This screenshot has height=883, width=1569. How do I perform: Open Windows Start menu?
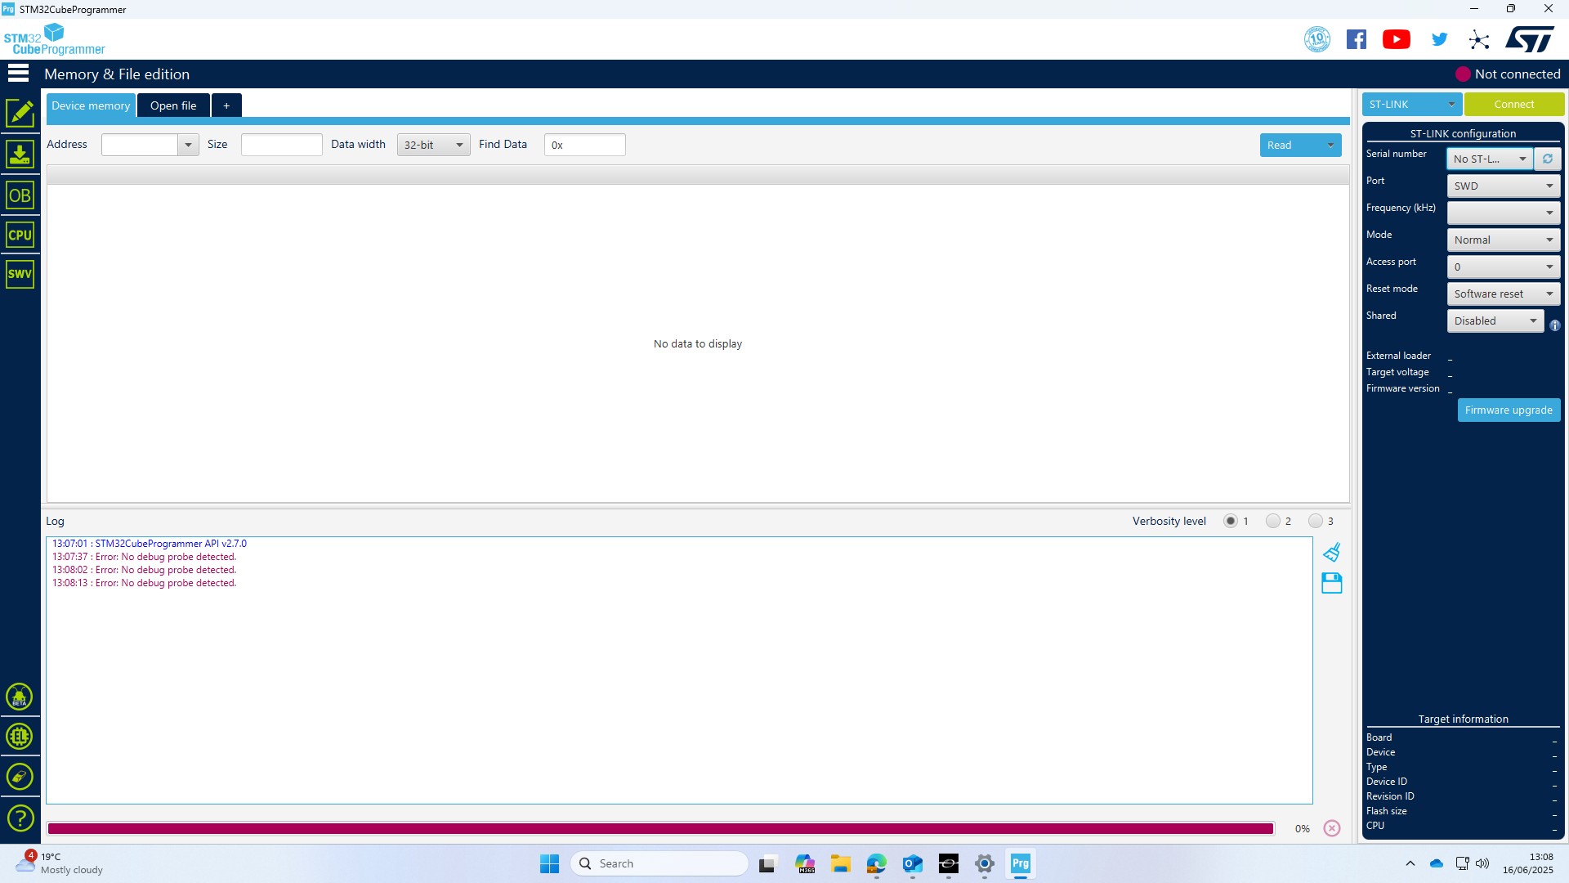click(549, 863)
